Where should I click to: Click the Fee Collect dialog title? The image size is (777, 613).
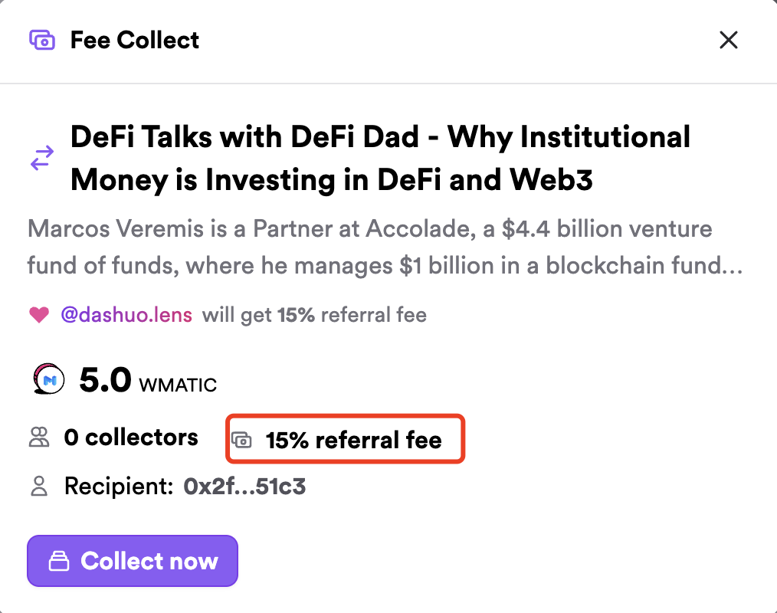(x=135, y=40)
